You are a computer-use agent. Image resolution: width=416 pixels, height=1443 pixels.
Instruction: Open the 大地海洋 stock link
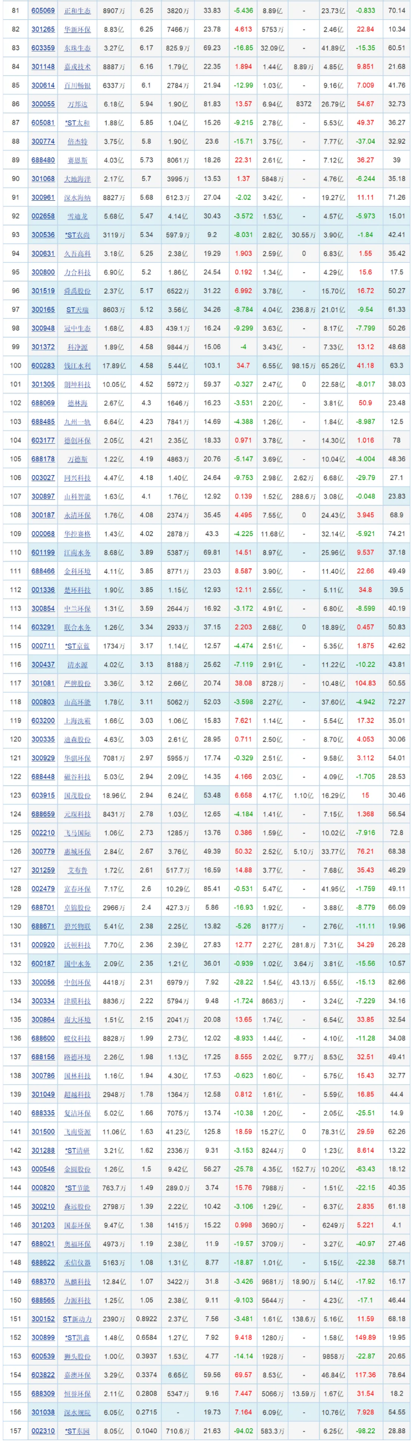[77, 179]
